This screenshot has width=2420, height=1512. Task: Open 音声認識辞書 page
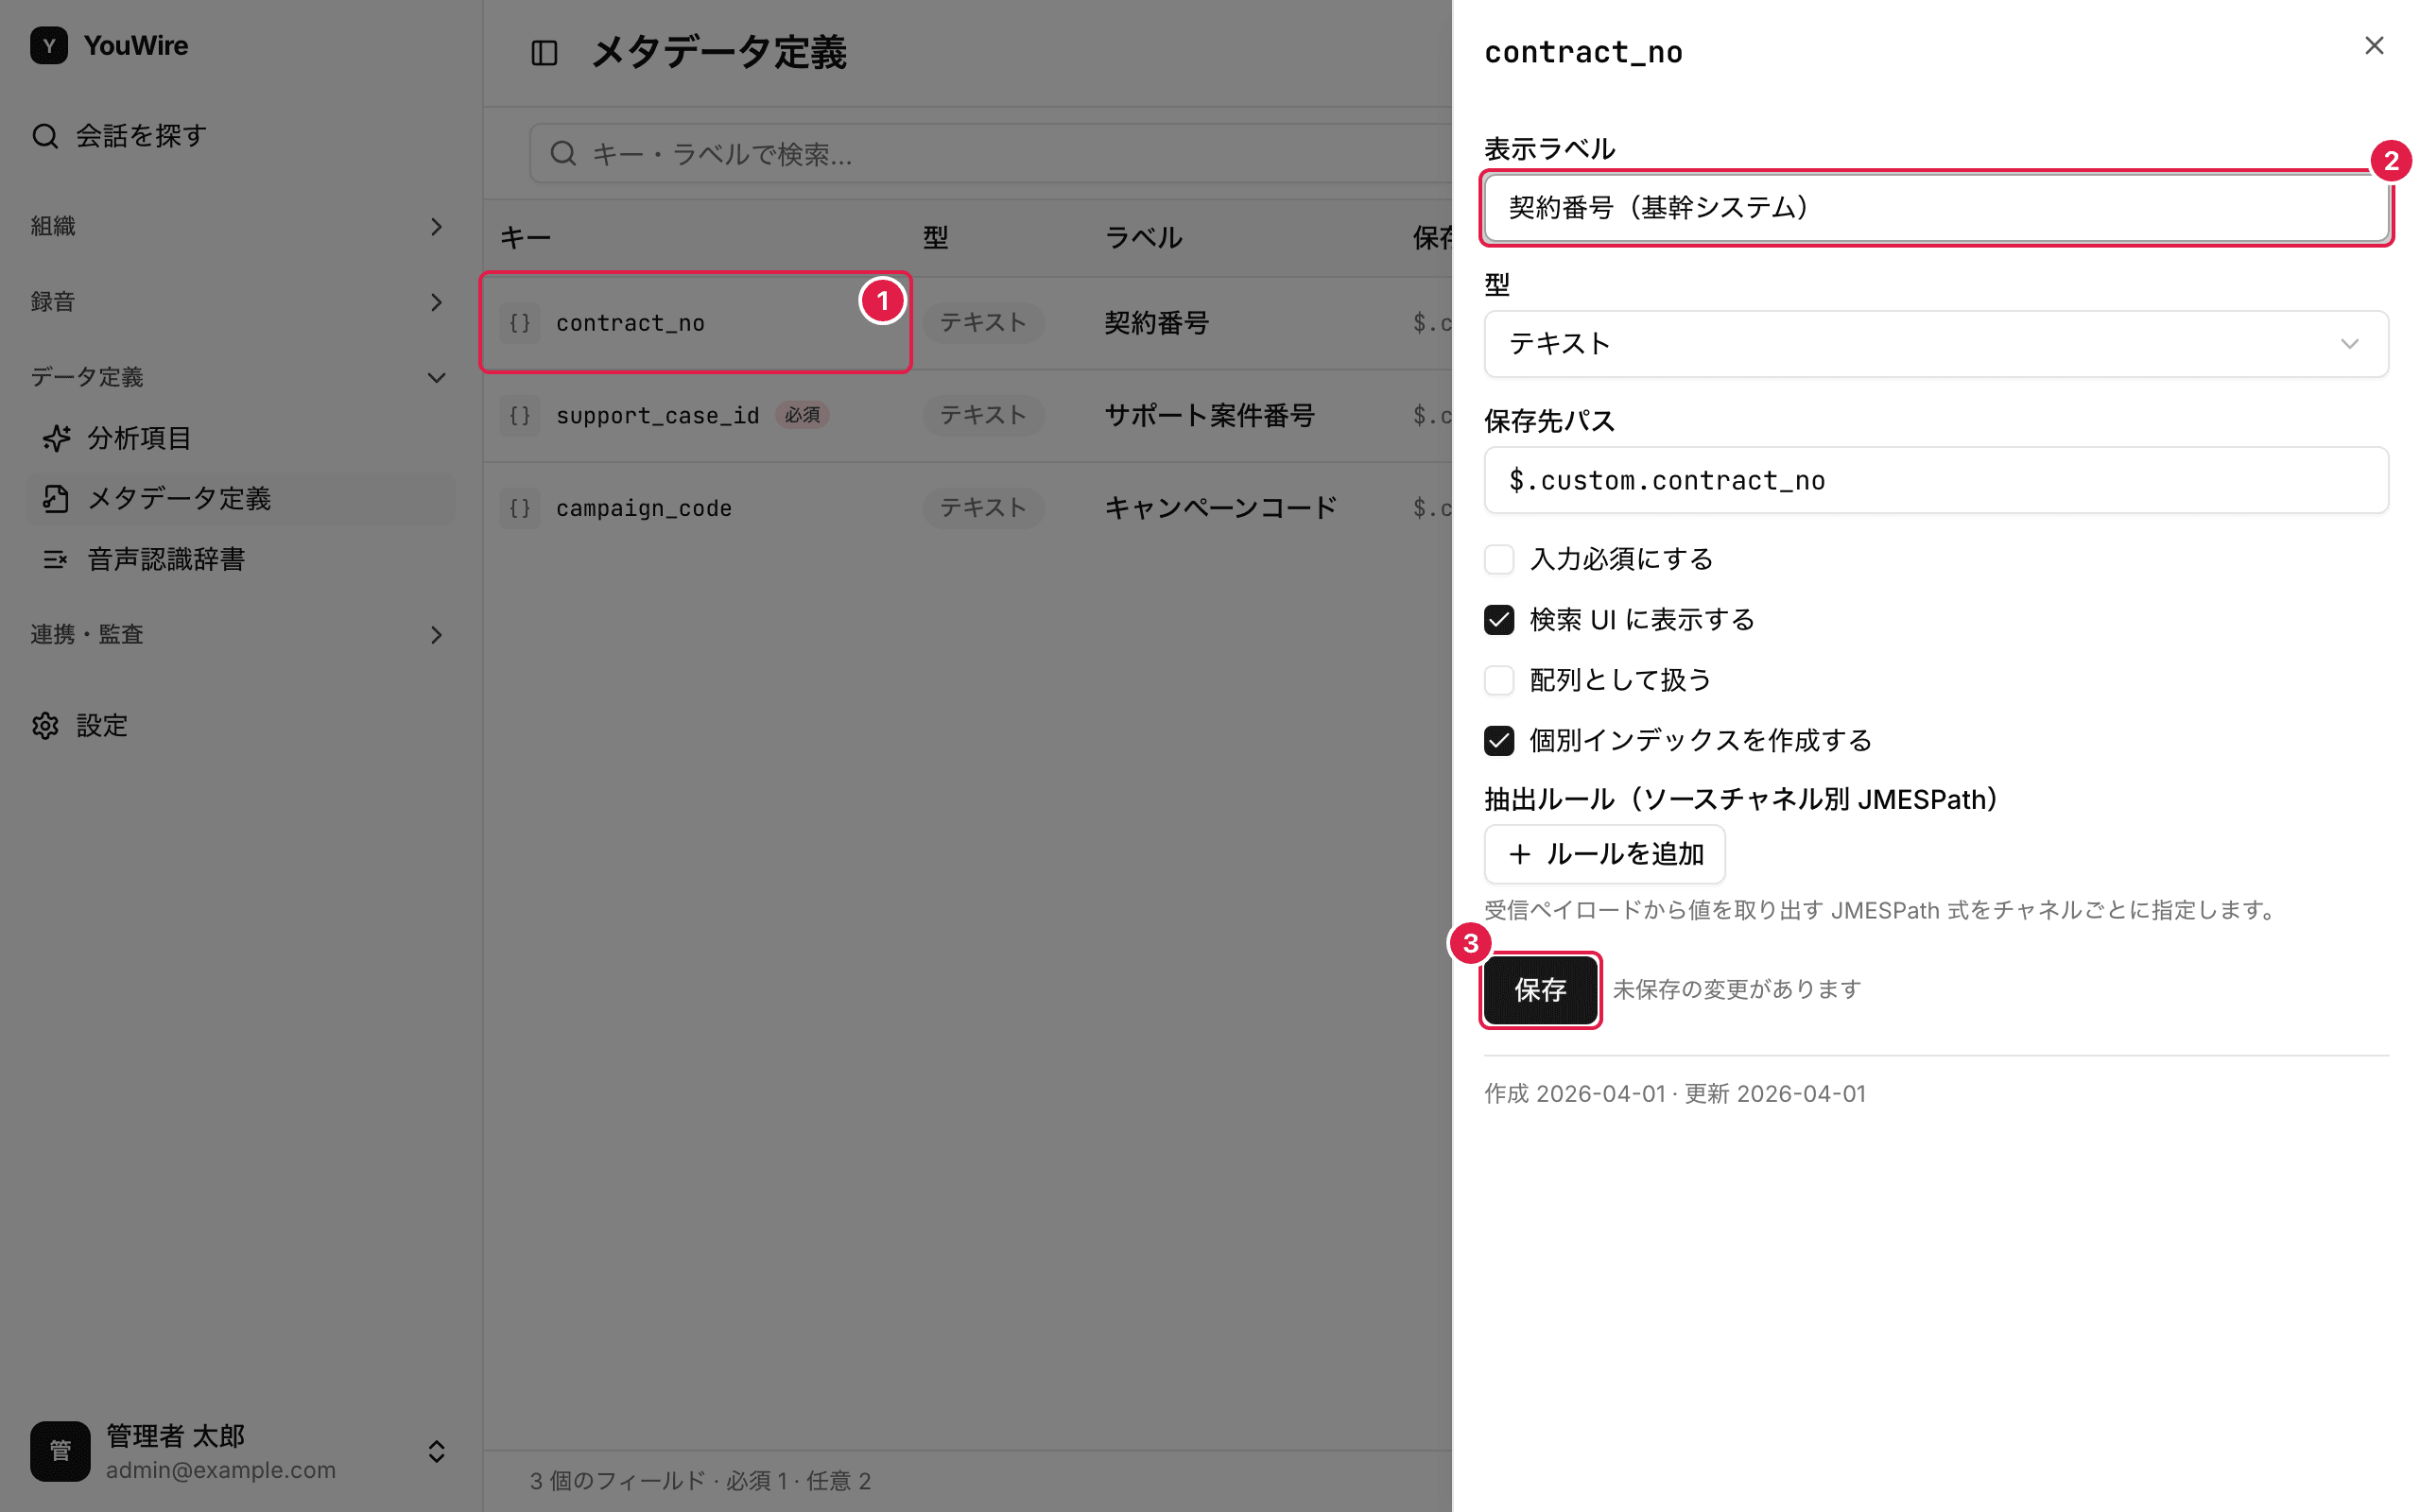click(x=240, y=559)
